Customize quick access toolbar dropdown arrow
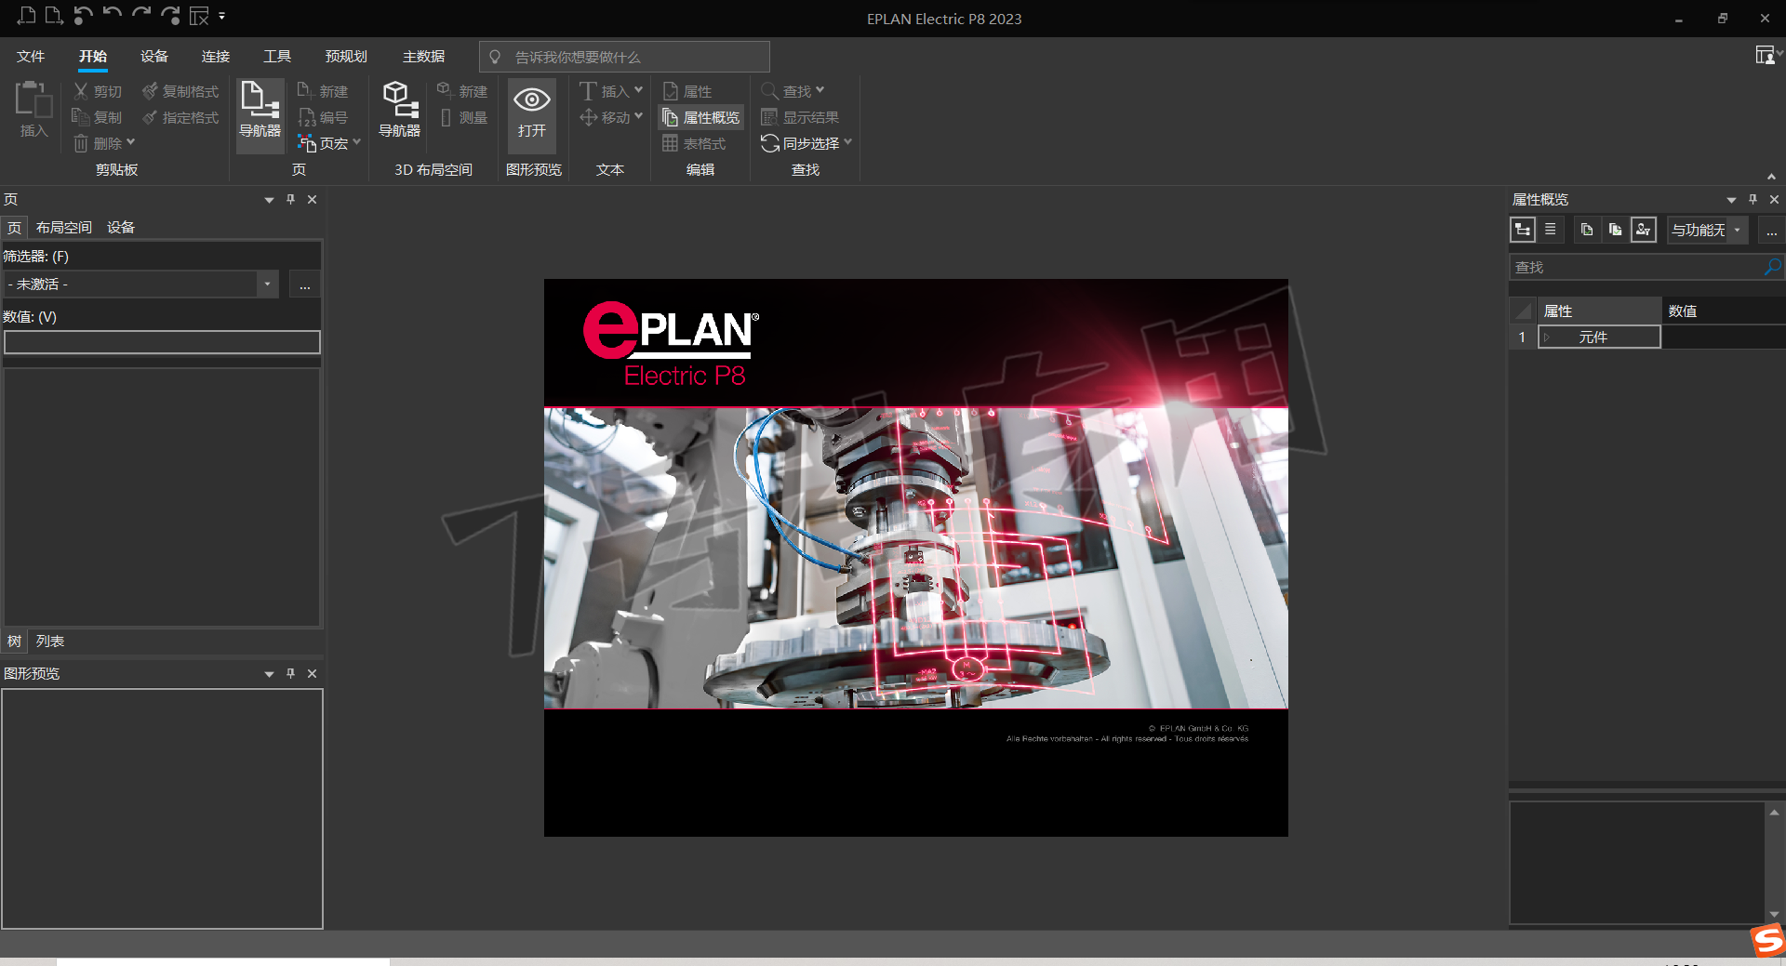Screen dimensions: 1786x966 point(221,16)
